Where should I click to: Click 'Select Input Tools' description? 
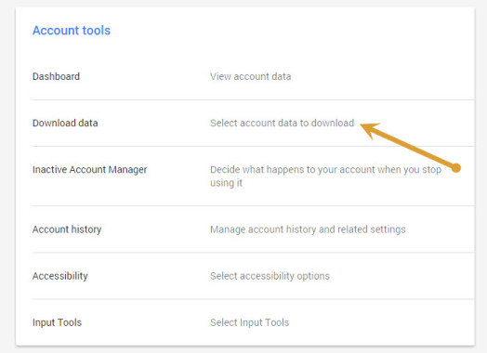[249, 322]
